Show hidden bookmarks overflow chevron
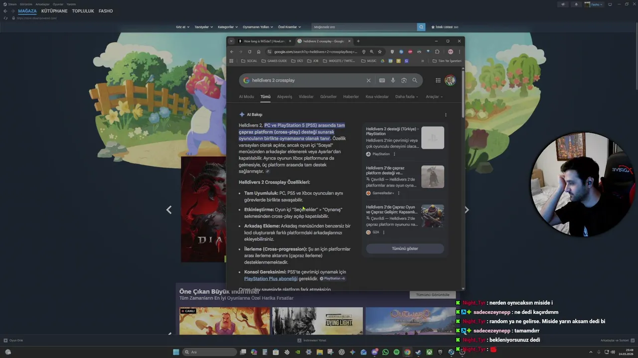638x358 pixels. 422,61
